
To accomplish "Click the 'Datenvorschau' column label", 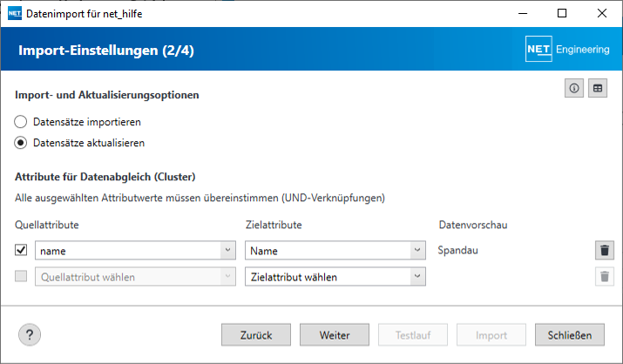I will 473,225.
